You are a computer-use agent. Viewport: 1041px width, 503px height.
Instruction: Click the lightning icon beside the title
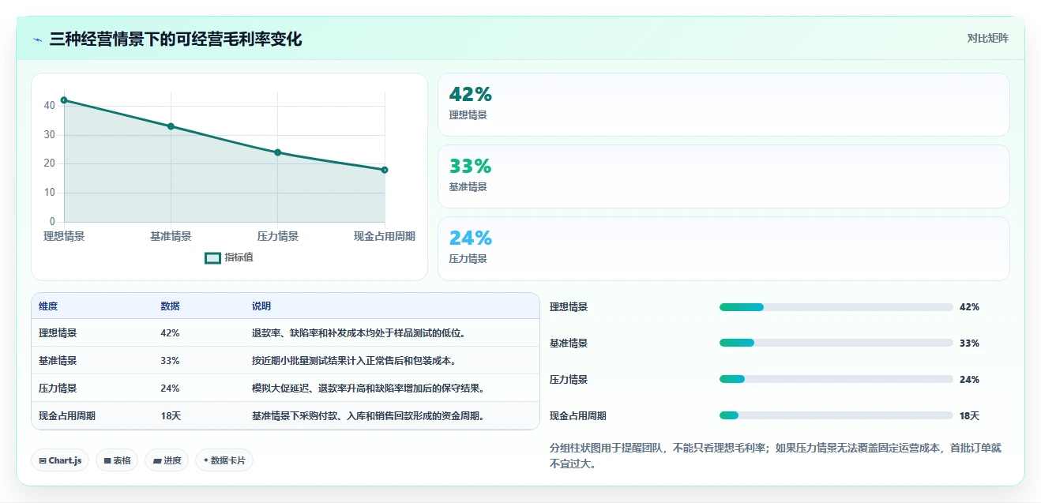[x=38, y=39]
